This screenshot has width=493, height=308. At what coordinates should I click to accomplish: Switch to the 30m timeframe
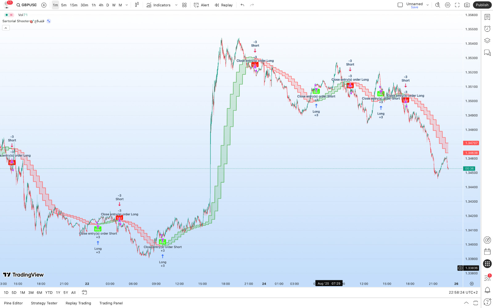coord(84,5)
